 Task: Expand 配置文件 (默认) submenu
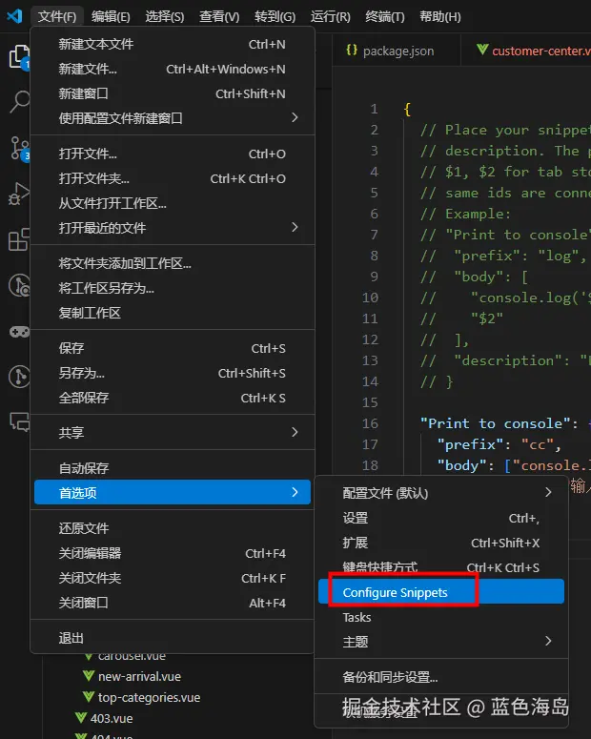click(441, 493)
